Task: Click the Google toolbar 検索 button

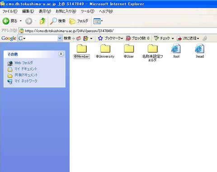Action: 67,38
